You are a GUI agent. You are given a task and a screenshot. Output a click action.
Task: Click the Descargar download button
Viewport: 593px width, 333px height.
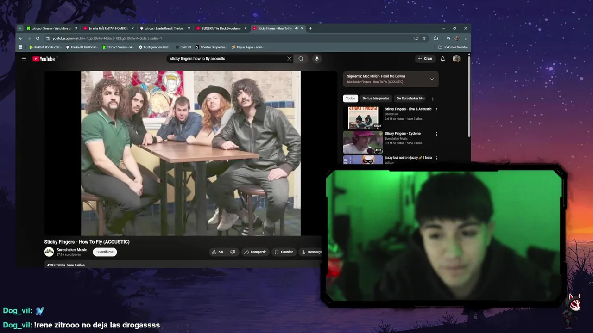point(311,252)
